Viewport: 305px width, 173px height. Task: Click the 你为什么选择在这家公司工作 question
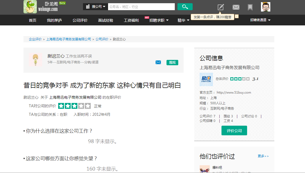(59, 131)
